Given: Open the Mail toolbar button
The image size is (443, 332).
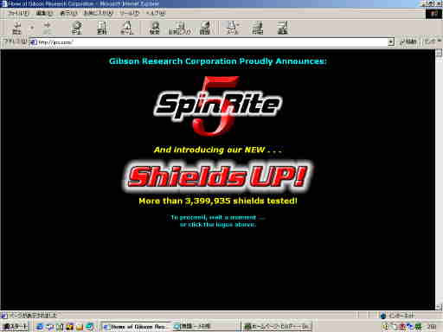Looking at the screenshot, I should 233,29.
